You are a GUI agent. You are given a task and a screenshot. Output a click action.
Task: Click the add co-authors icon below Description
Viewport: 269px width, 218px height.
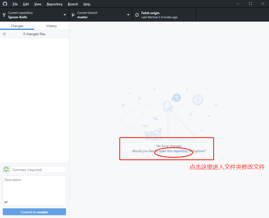tap(6, 202)
